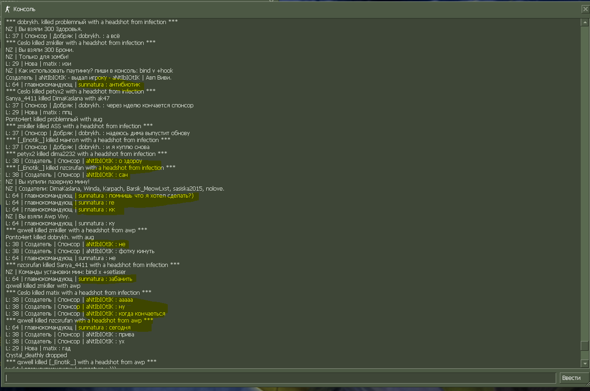The width and height of the screenshot is (590, 391).
Task: Click the 'Crystal_deathly dropped' log line
Action: point(36,355)
